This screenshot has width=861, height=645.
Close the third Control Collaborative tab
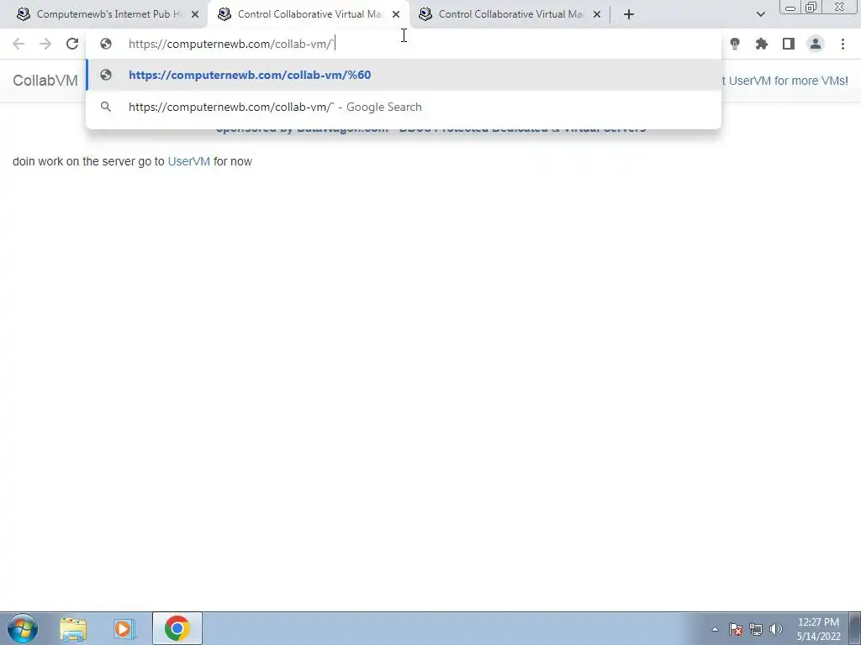597,14
